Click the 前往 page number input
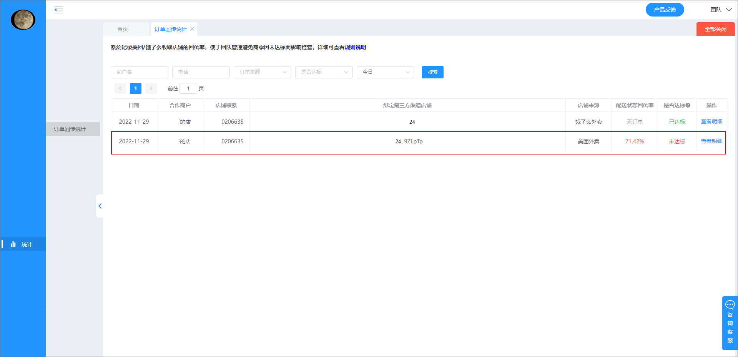Image resolution: width=738 pixels, height=357 pixels. (188, 88)
